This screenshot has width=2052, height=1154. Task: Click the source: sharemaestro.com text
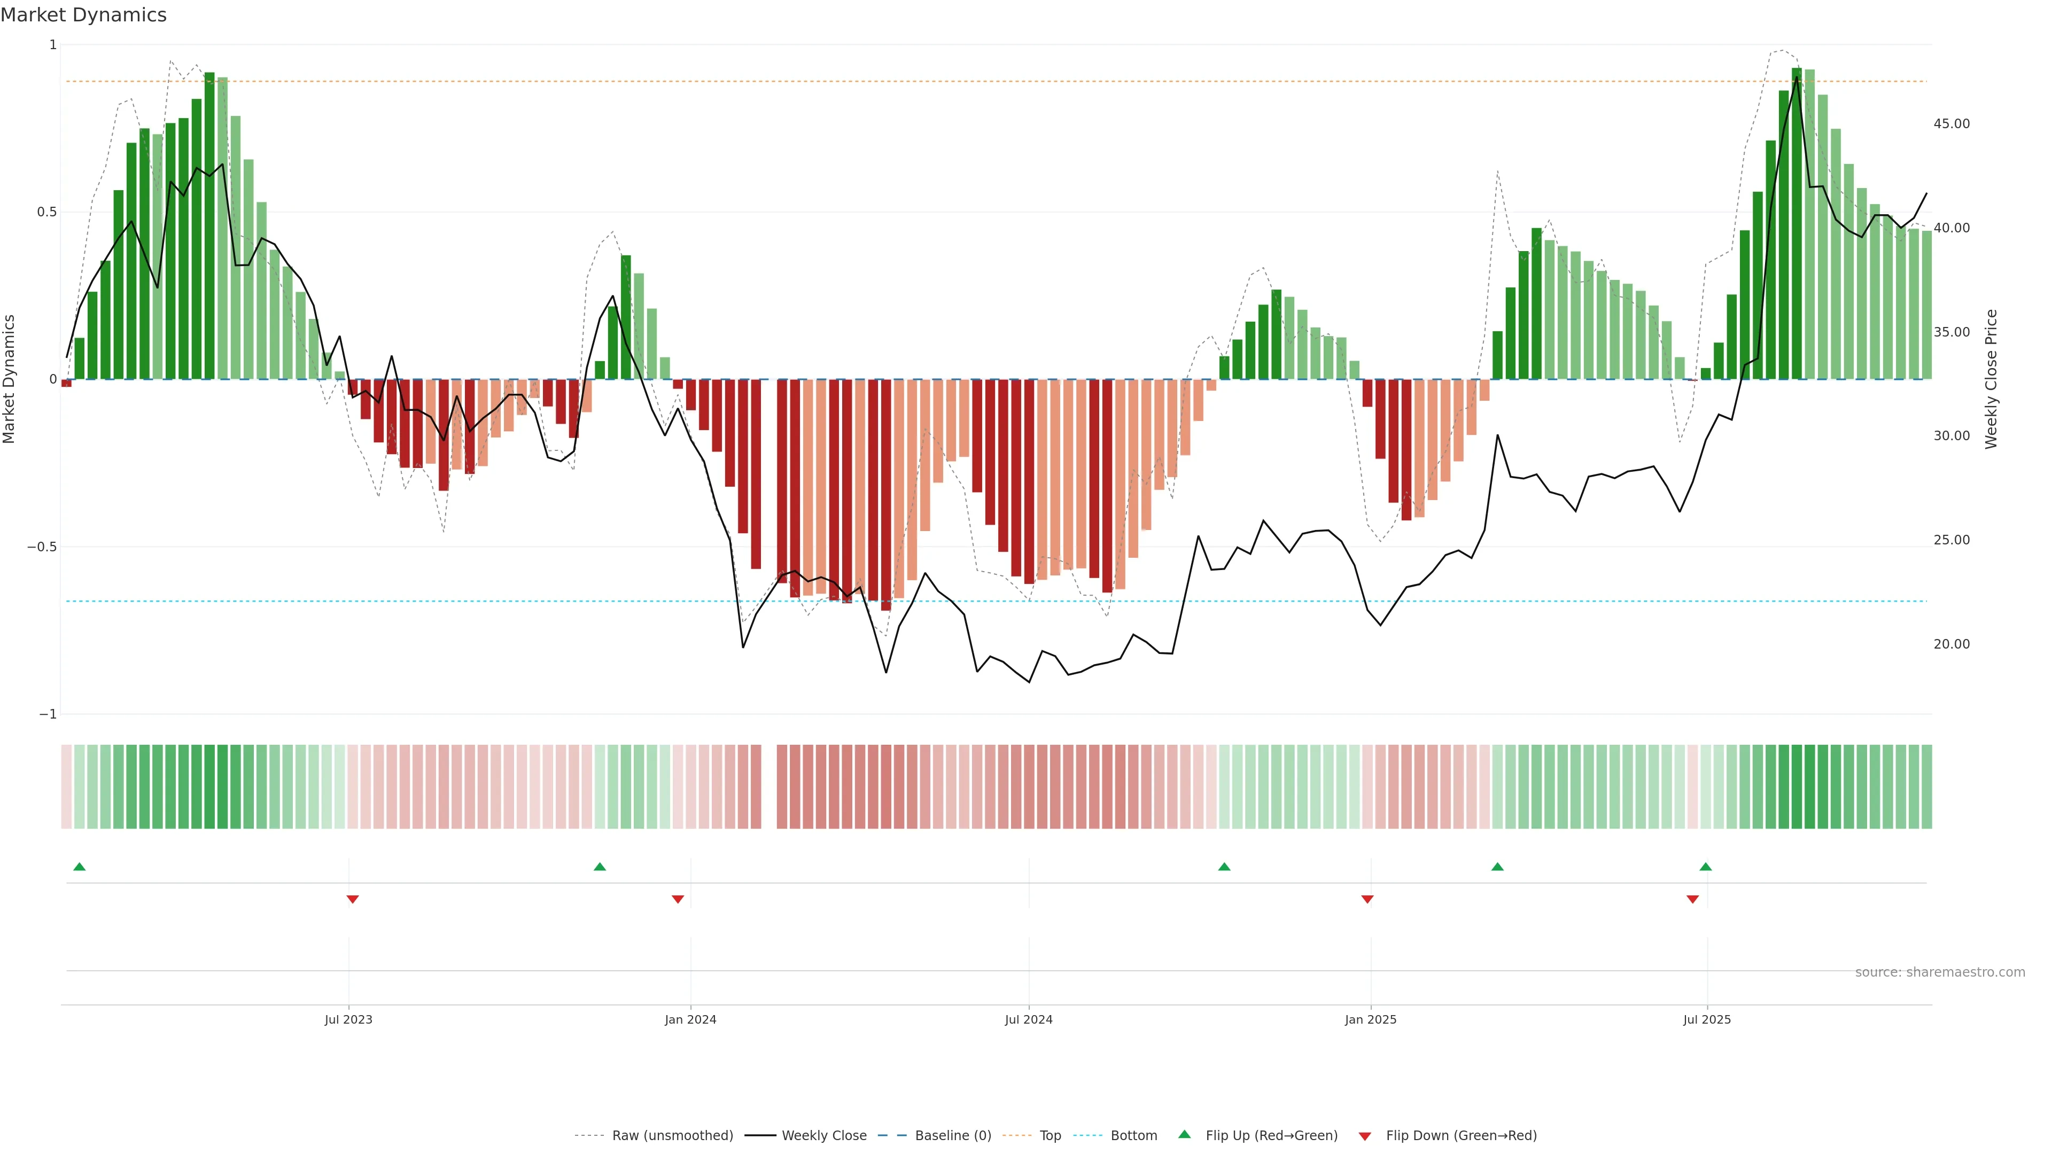pos(1940,972)
